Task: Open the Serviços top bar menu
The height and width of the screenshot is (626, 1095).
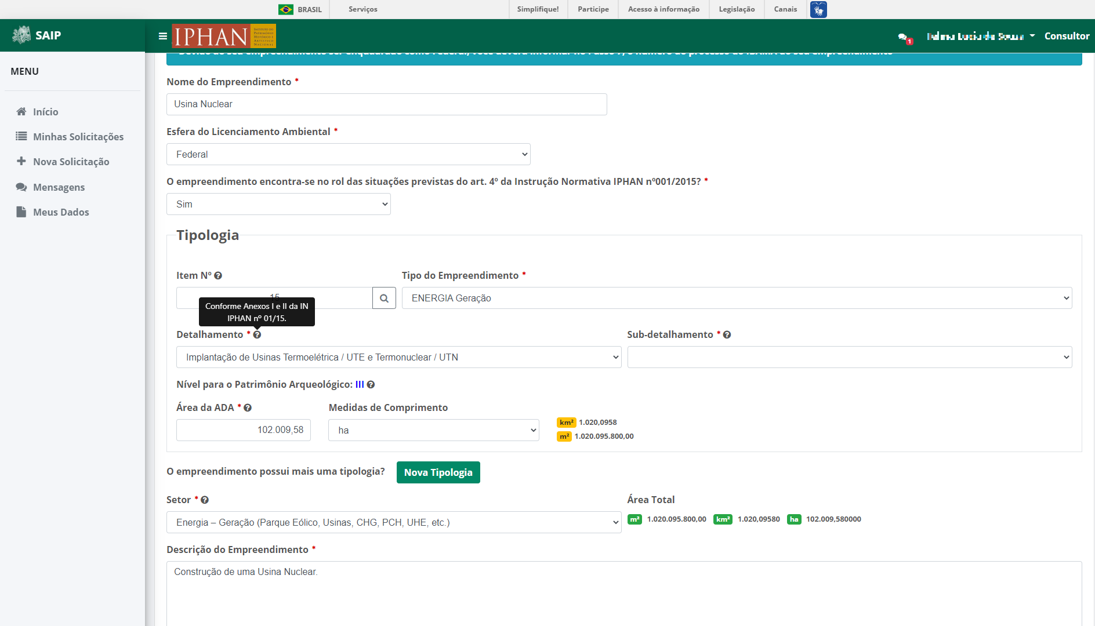Action: [363, 9]
